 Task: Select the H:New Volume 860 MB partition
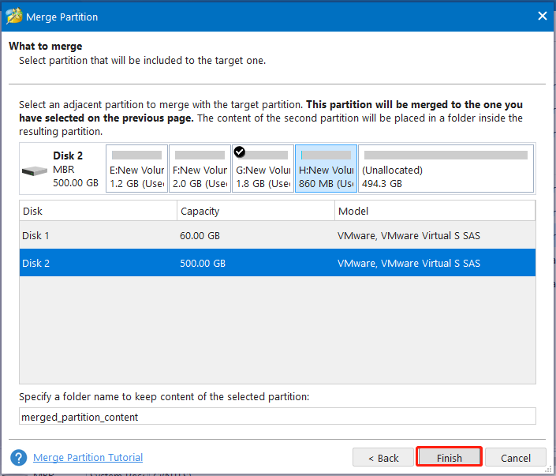click(x=327, y=169)
